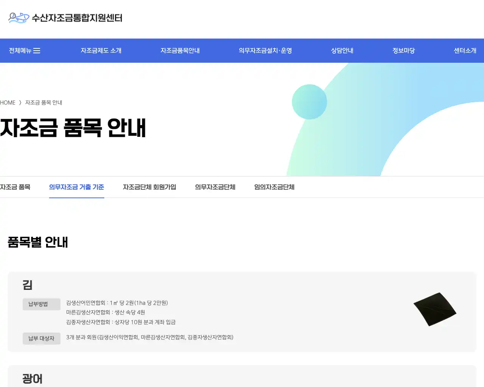Screen dimensions: 484x387
Task: Click the 김 (seaweed) product photo
Action: [x=434, y=309]
